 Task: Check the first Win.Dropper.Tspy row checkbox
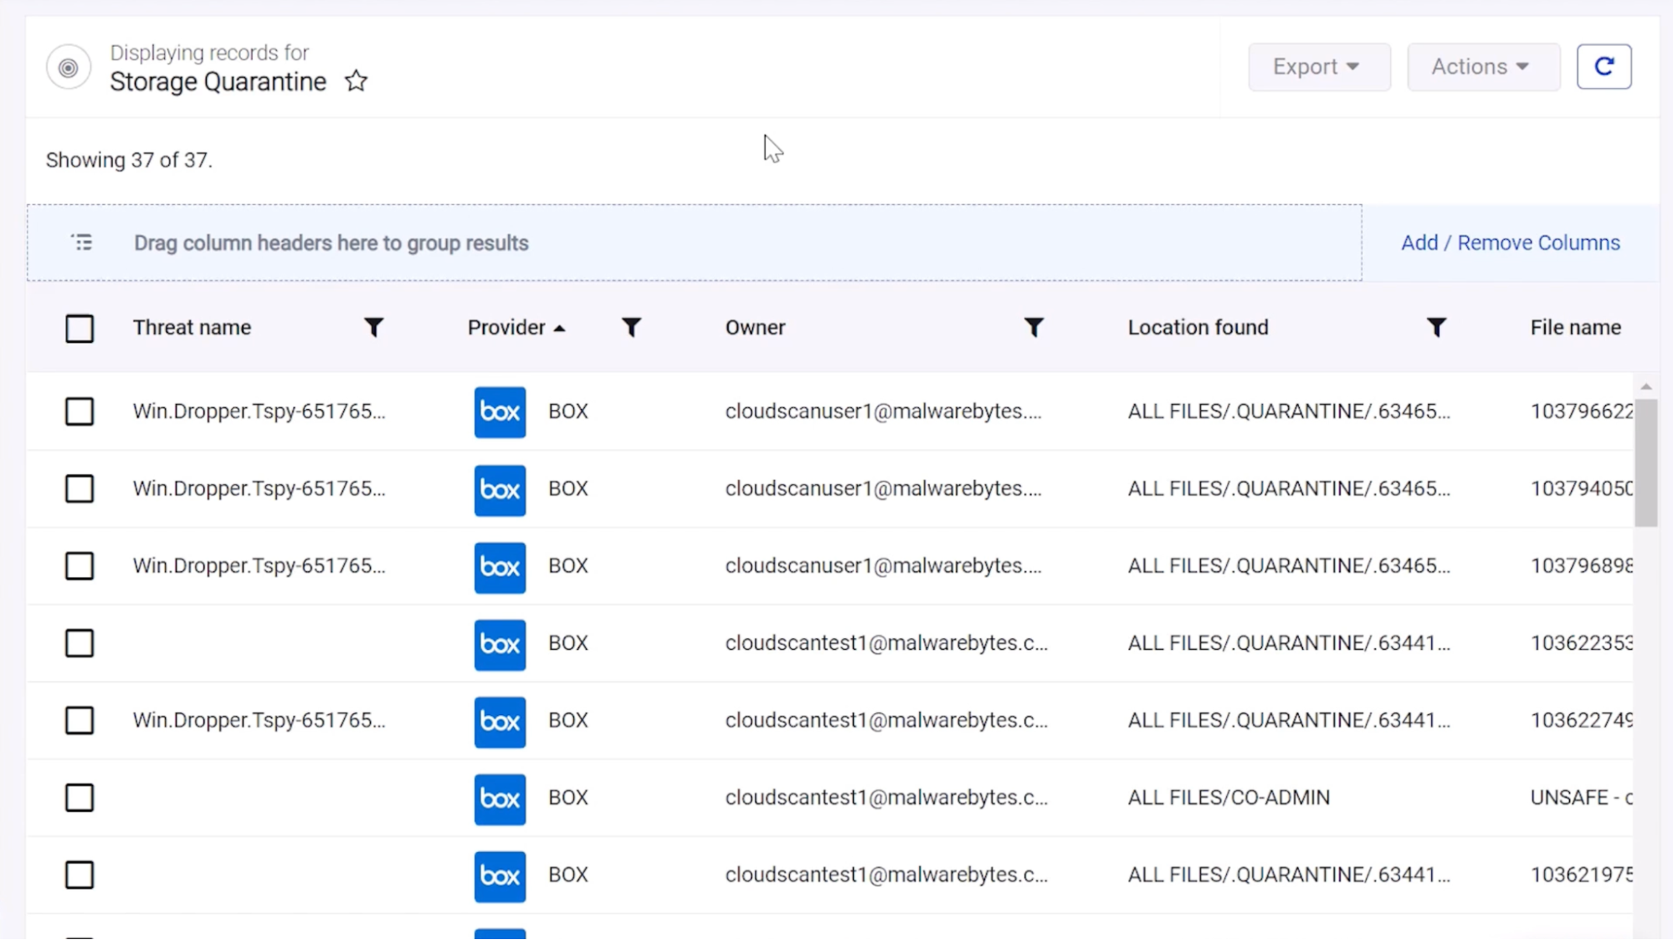click(x=80, y=411)
